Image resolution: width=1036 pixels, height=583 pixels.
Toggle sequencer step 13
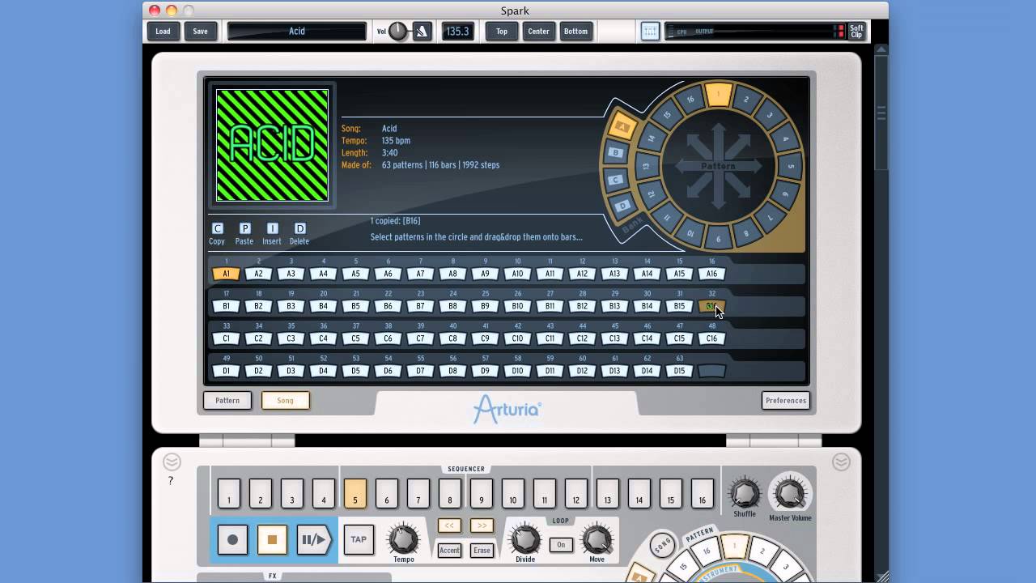607,493
